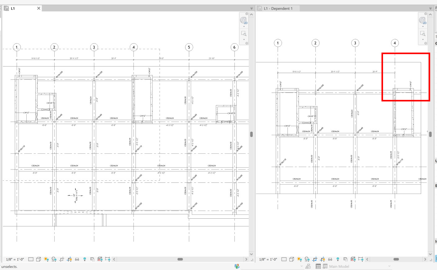Image resolution: width=437 pixels, height=270 pixels.
Task: Toggle Show Crop Region in the right view
Action: click(x=323, y=259)
